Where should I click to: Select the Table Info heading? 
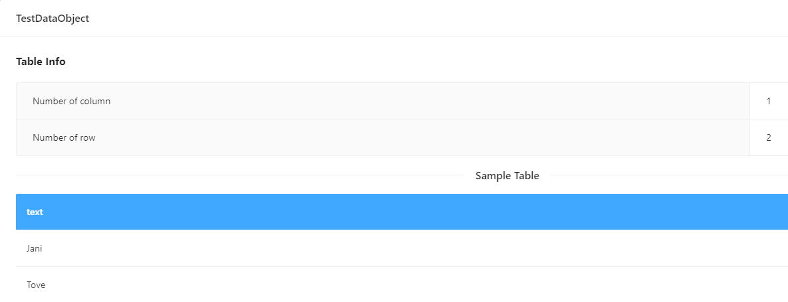click(x=41, y=62)
